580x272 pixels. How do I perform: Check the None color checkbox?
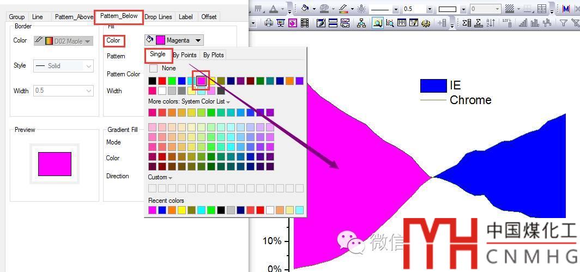pyautogui.click(x=154, y=68)
